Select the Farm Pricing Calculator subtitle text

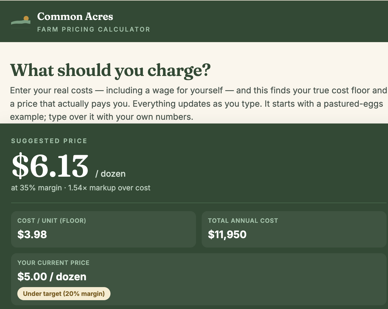(94, 29)
